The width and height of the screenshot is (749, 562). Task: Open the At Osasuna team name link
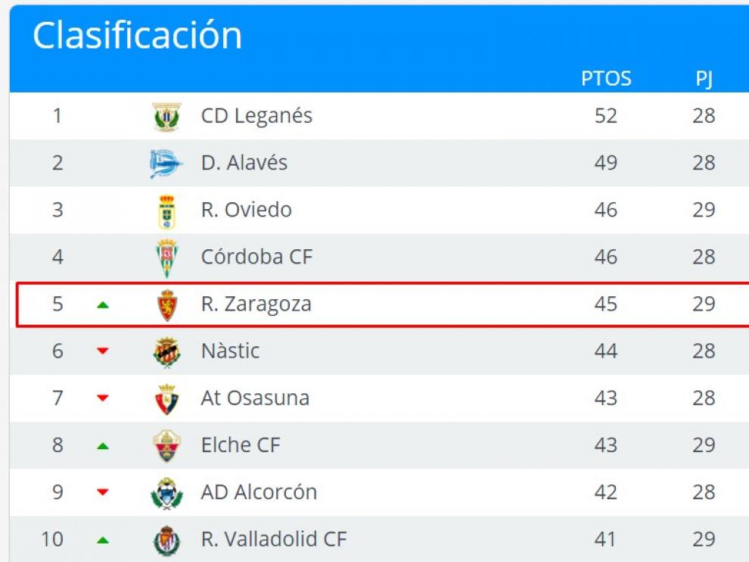(255, 398)
